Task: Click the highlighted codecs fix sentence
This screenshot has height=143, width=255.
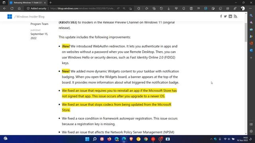Action: tap(117, 107)
